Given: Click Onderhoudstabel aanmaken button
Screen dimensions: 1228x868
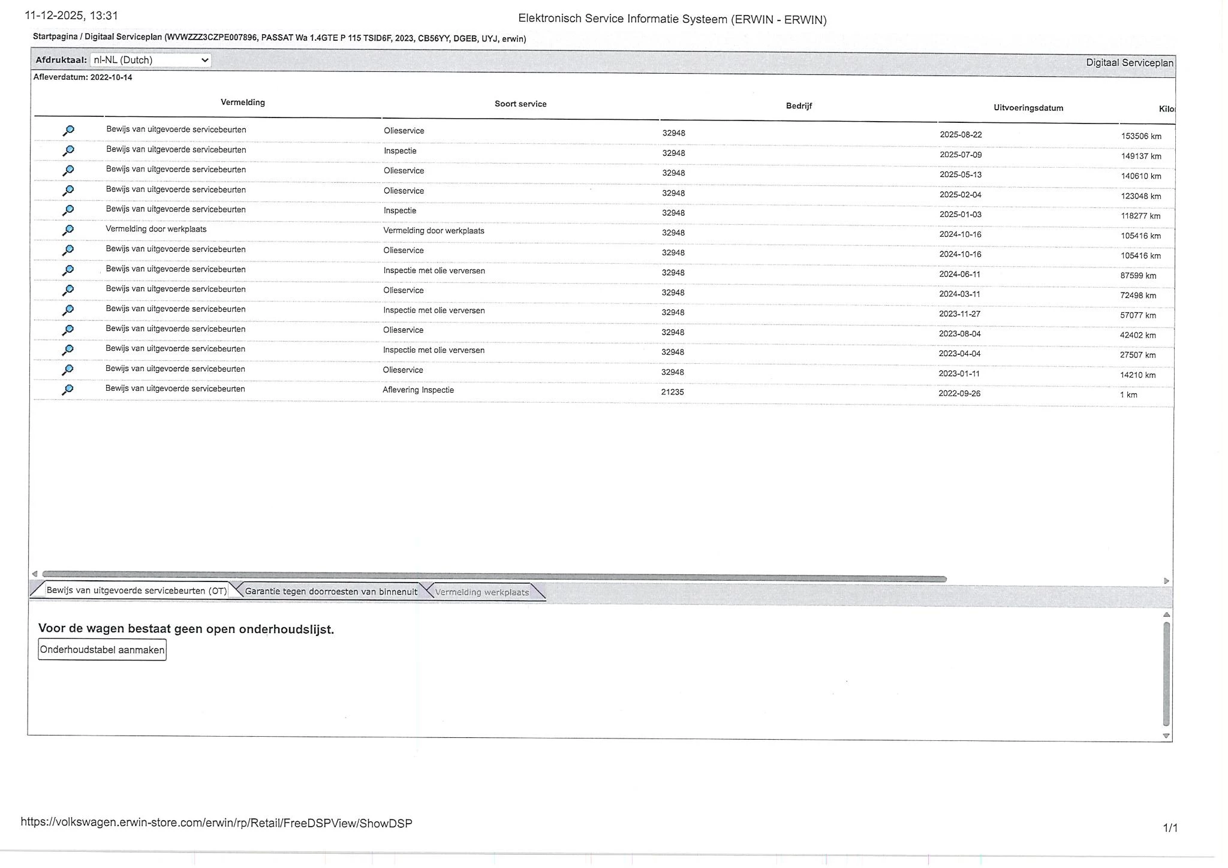Looking at the screenshot, I should 102,650.
